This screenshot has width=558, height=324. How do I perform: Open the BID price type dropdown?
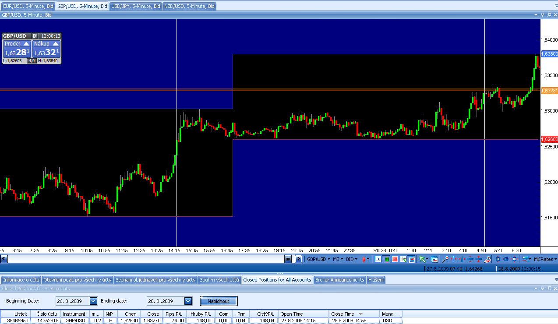click(352, 259)
